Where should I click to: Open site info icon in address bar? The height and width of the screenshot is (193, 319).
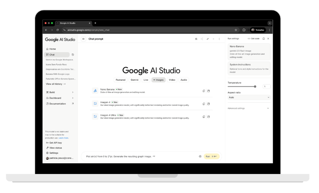point(64,30)
